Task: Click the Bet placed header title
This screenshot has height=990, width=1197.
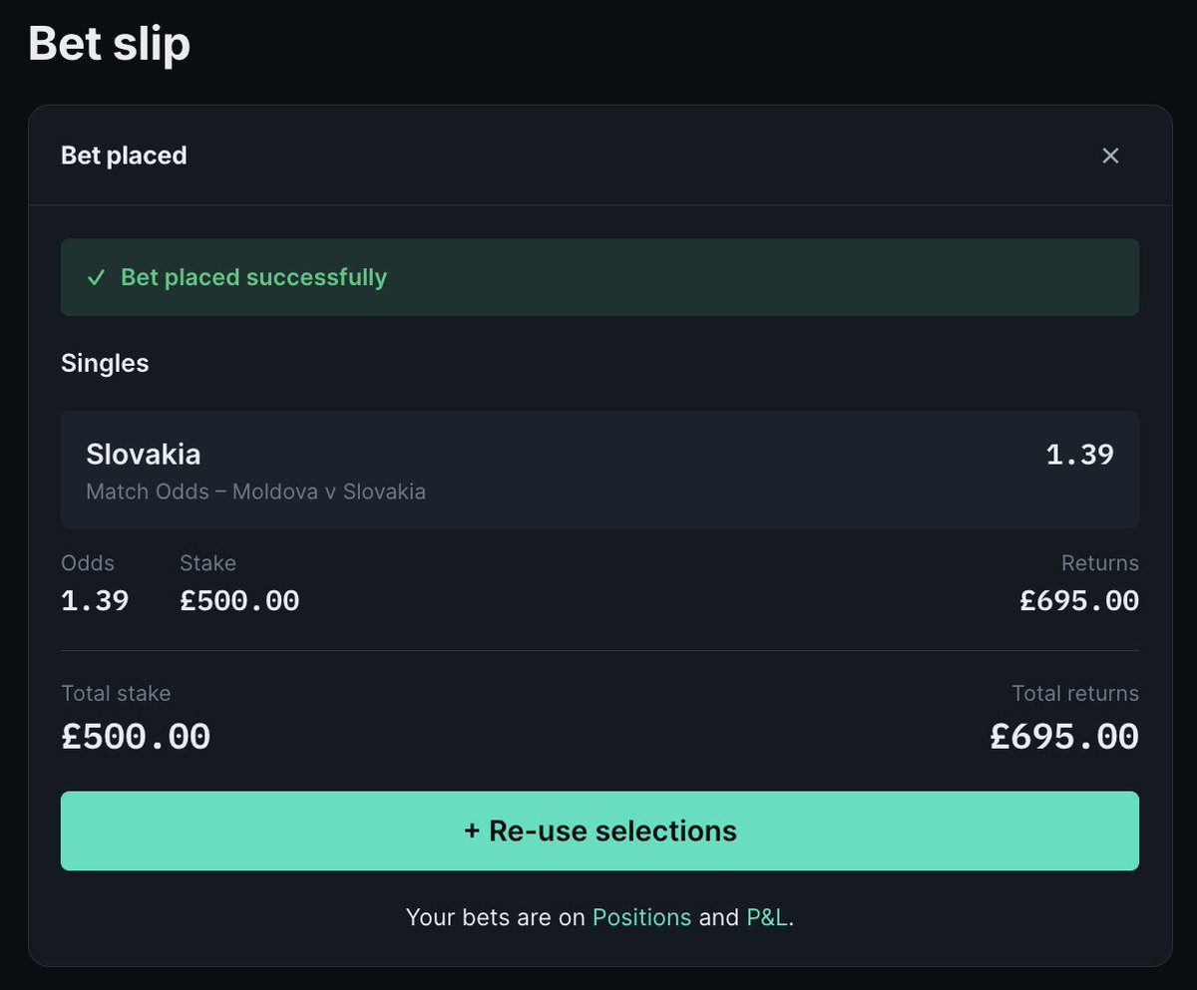Action: click(x=124, y=156)
